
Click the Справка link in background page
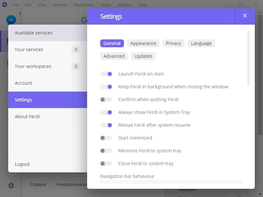(x=38, y=185)
